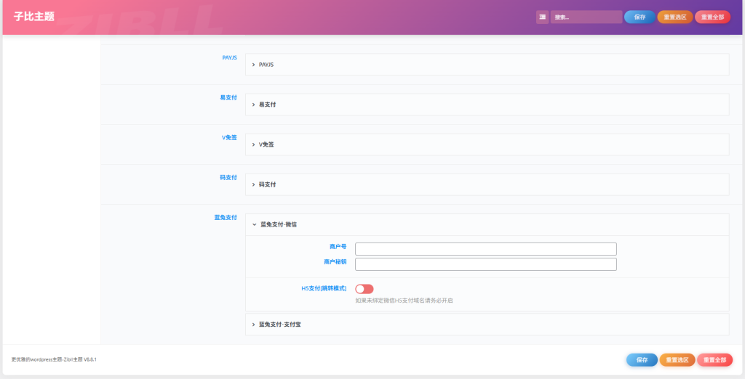Expand the PAYJS accordion section
745x379 pixels.
[487, 65]
